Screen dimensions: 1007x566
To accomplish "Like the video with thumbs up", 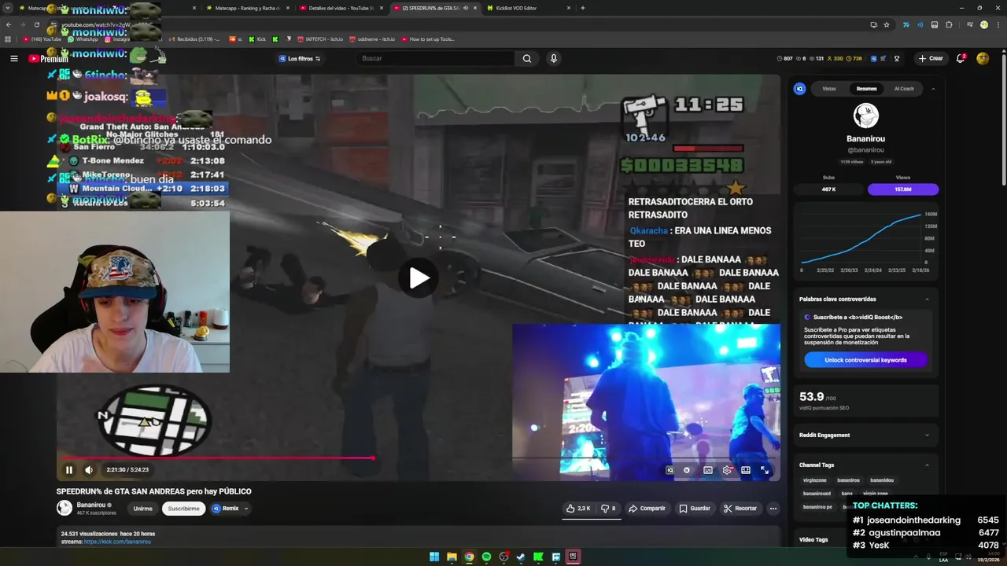I will [x=578, y=509].
